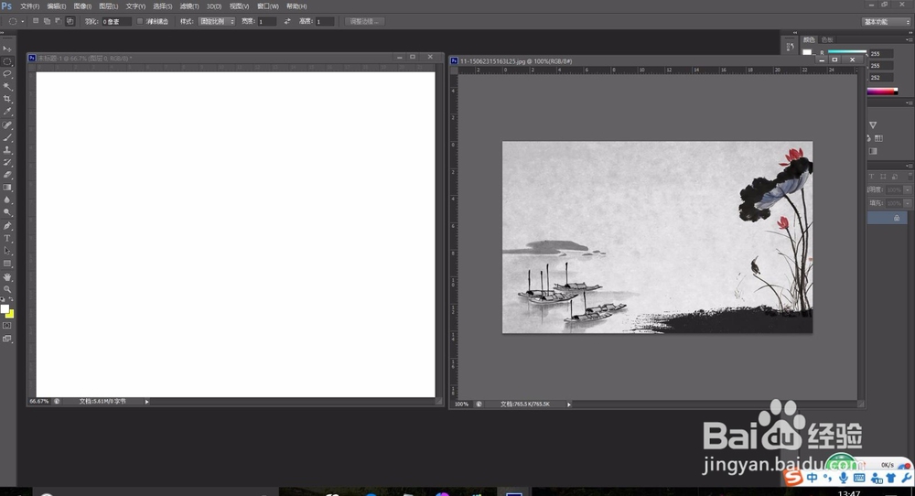Image resolution: width=915 pixels, height=496 pixels.
Task: Open the 编辑(E) menu
Action: point(57,6)
